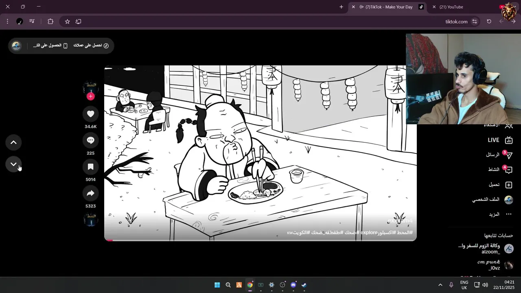The height and width of the screenshot is (293, 521).
Task: Click the profile avatar icon in sidebar
Action: 508,200
